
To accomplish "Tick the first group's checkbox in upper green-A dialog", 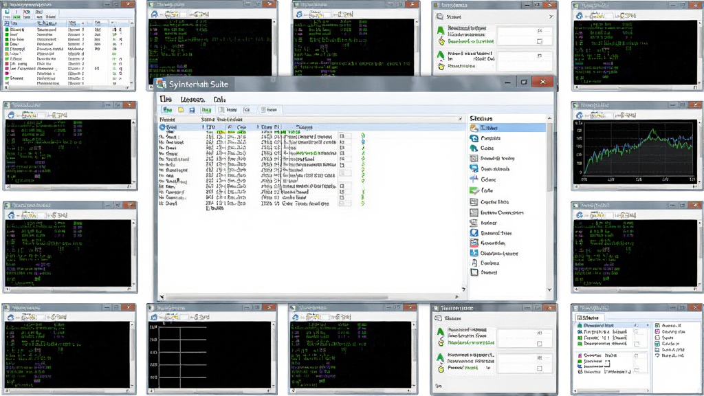I will [x=540, y=41].
